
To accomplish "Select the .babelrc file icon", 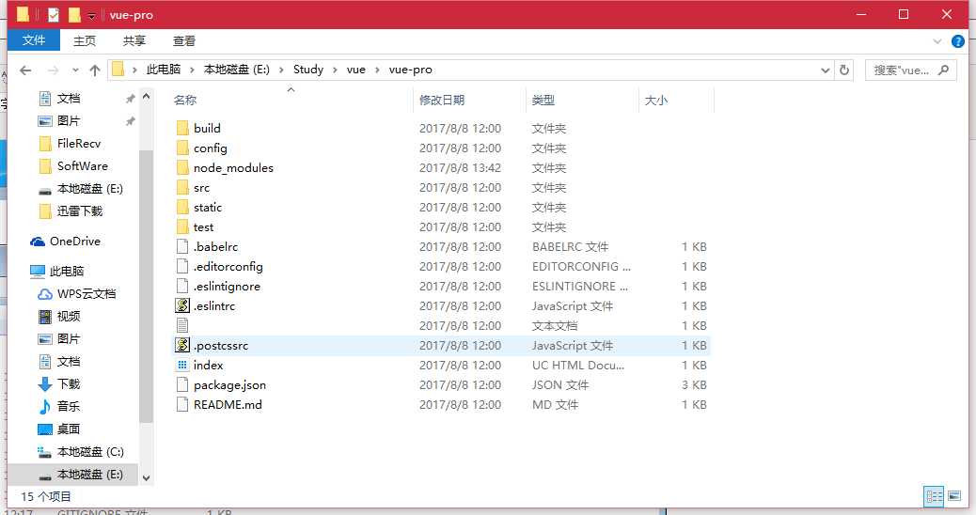I will (x=182, y=247).
